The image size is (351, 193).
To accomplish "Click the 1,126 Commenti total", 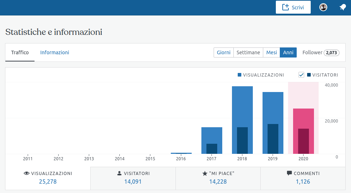I will click(x=303, y=181).
